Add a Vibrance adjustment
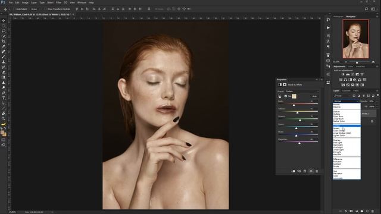This screenshot has height=214, width=381. [x=362, y=74]
